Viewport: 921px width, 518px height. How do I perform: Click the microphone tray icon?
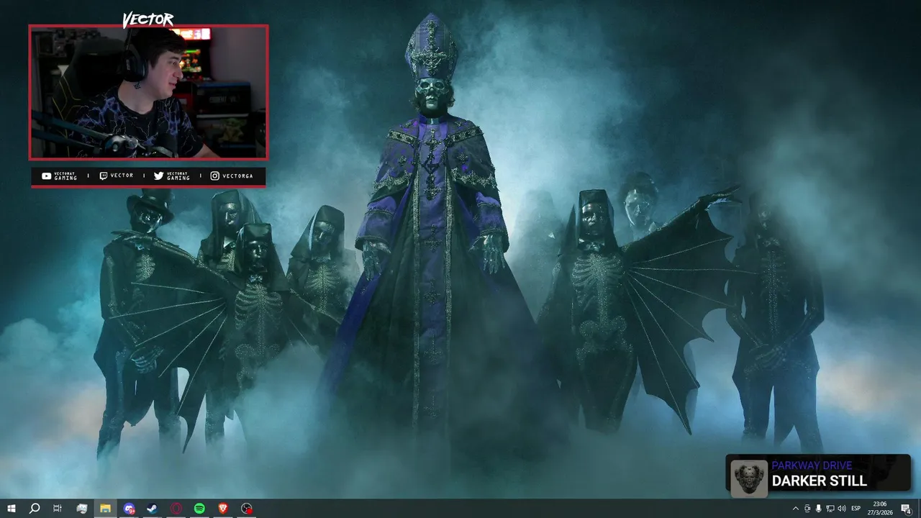(x=818, y=509)
